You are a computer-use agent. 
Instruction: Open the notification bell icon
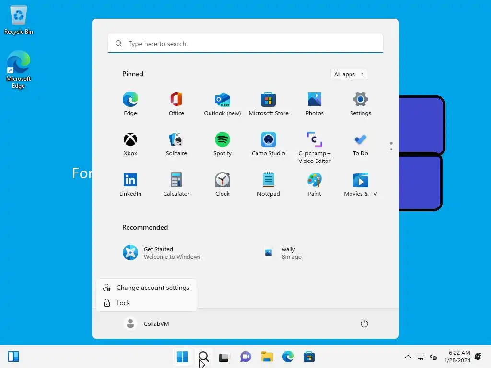tap(478, 356)
